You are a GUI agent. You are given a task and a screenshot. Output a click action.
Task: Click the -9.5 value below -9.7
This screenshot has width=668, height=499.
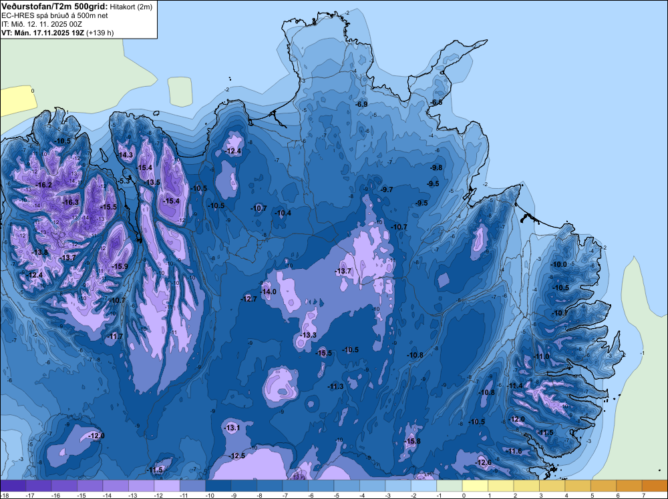point(422,203)
